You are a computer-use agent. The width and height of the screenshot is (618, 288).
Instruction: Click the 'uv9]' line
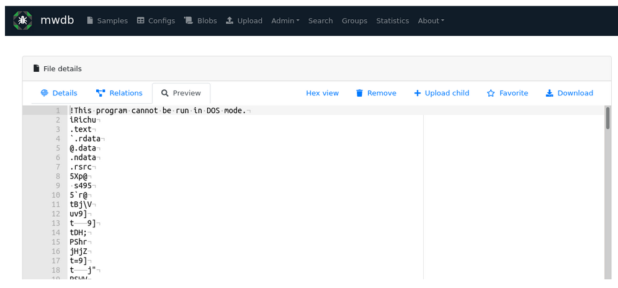78,214
